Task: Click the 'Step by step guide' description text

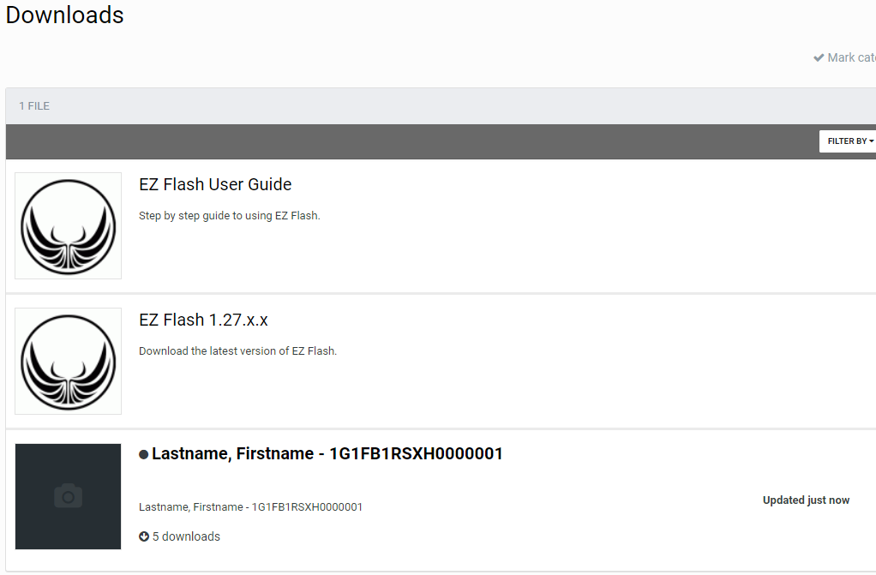Action: [229, 216]
